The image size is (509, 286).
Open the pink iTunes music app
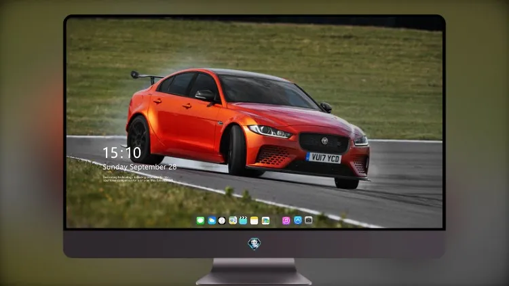(x=286, y=220)
